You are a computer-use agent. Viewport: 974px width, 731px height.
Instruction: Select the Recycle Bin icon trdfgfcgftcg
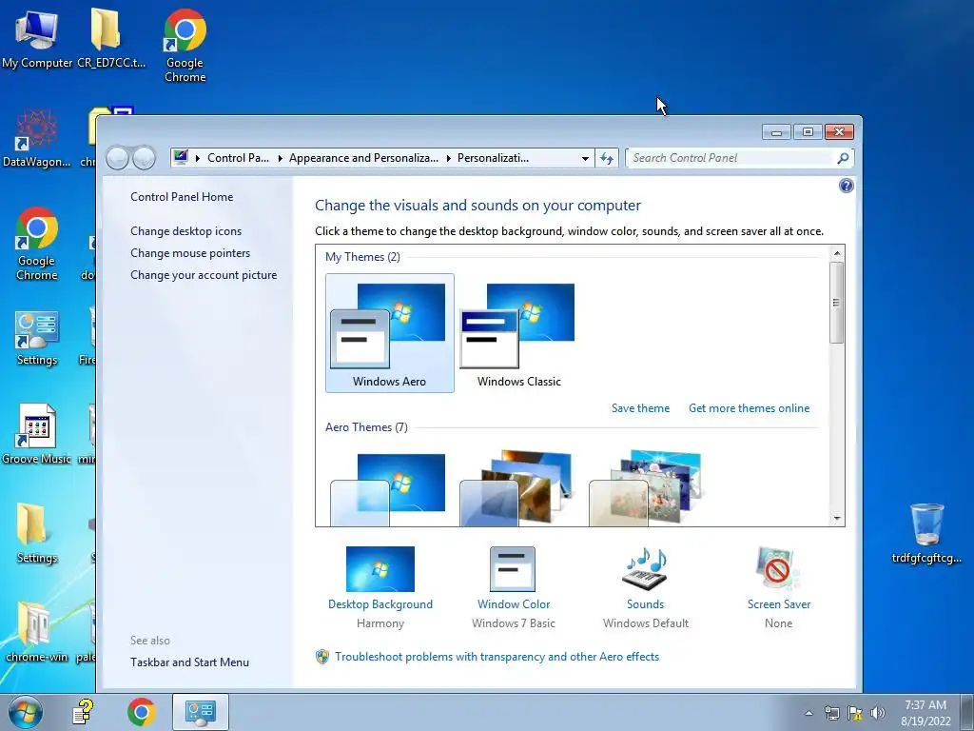[x=926, y=533]
